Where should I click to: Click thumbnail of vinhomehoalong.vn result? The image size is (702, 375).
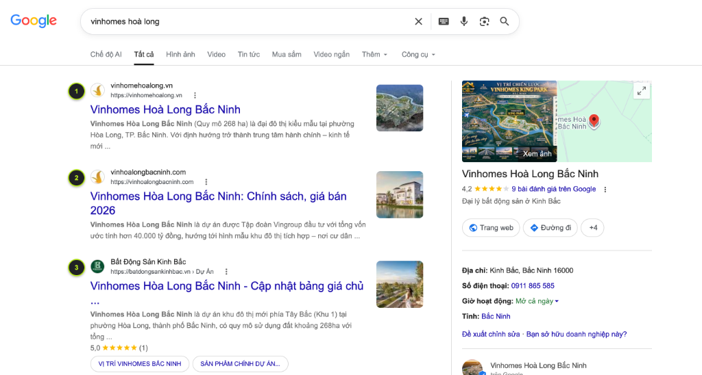[400, 107]
